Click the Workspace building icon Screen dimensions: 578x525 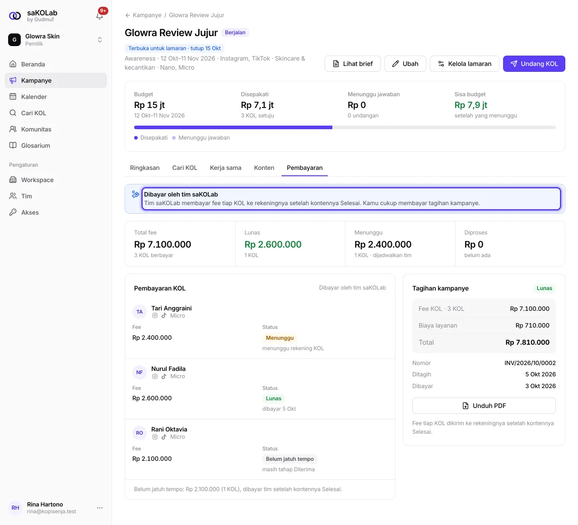[13, 180]
